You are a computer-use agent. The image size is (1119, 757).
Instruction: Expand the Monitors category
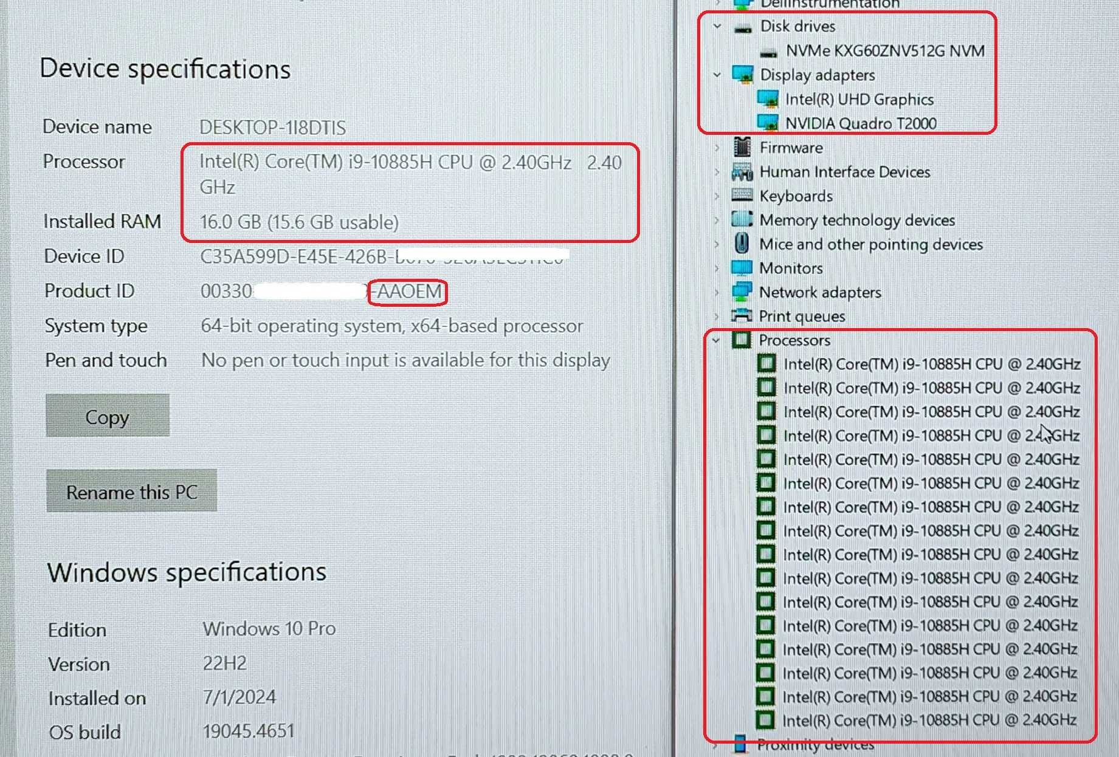tap(717, 268)
